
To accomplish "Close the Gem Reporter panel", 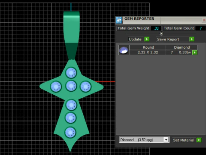I will [x=204, y=20].
